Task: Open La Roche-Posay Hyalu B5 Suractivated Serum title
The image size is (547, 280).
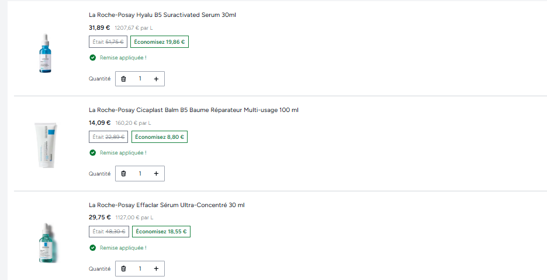Action: [162, 15]
